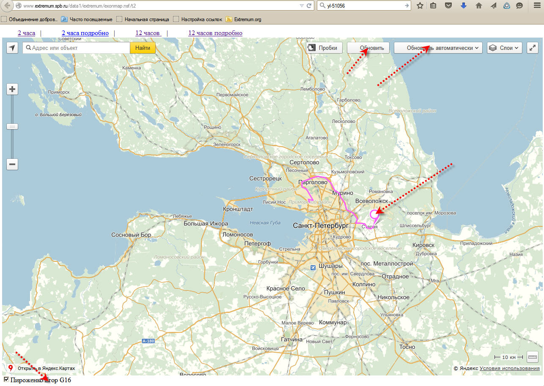Zoom in with the map plus button
The width and height of the screenshot is (544, 386).
point(12,89)
